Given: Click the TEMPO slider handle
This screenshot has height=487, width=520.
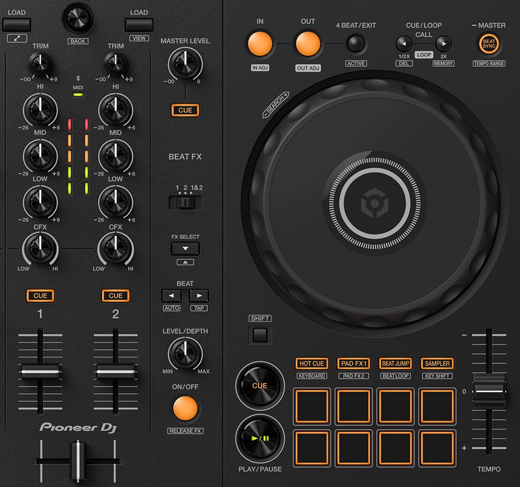Looking at the screenshot, I should 489,392.
